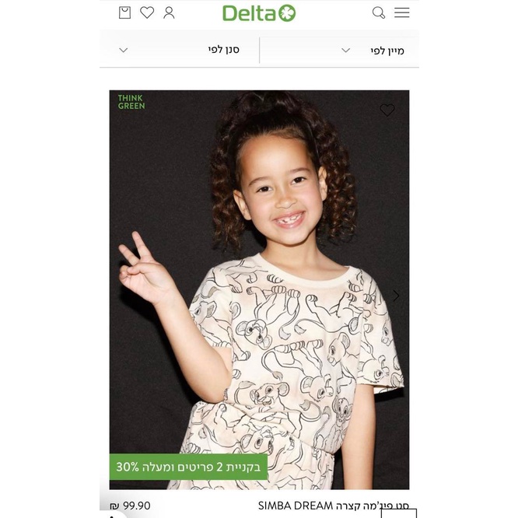The image size is (518, 518).
Task: Open the shopping bag icon
Action: point(124,12)
